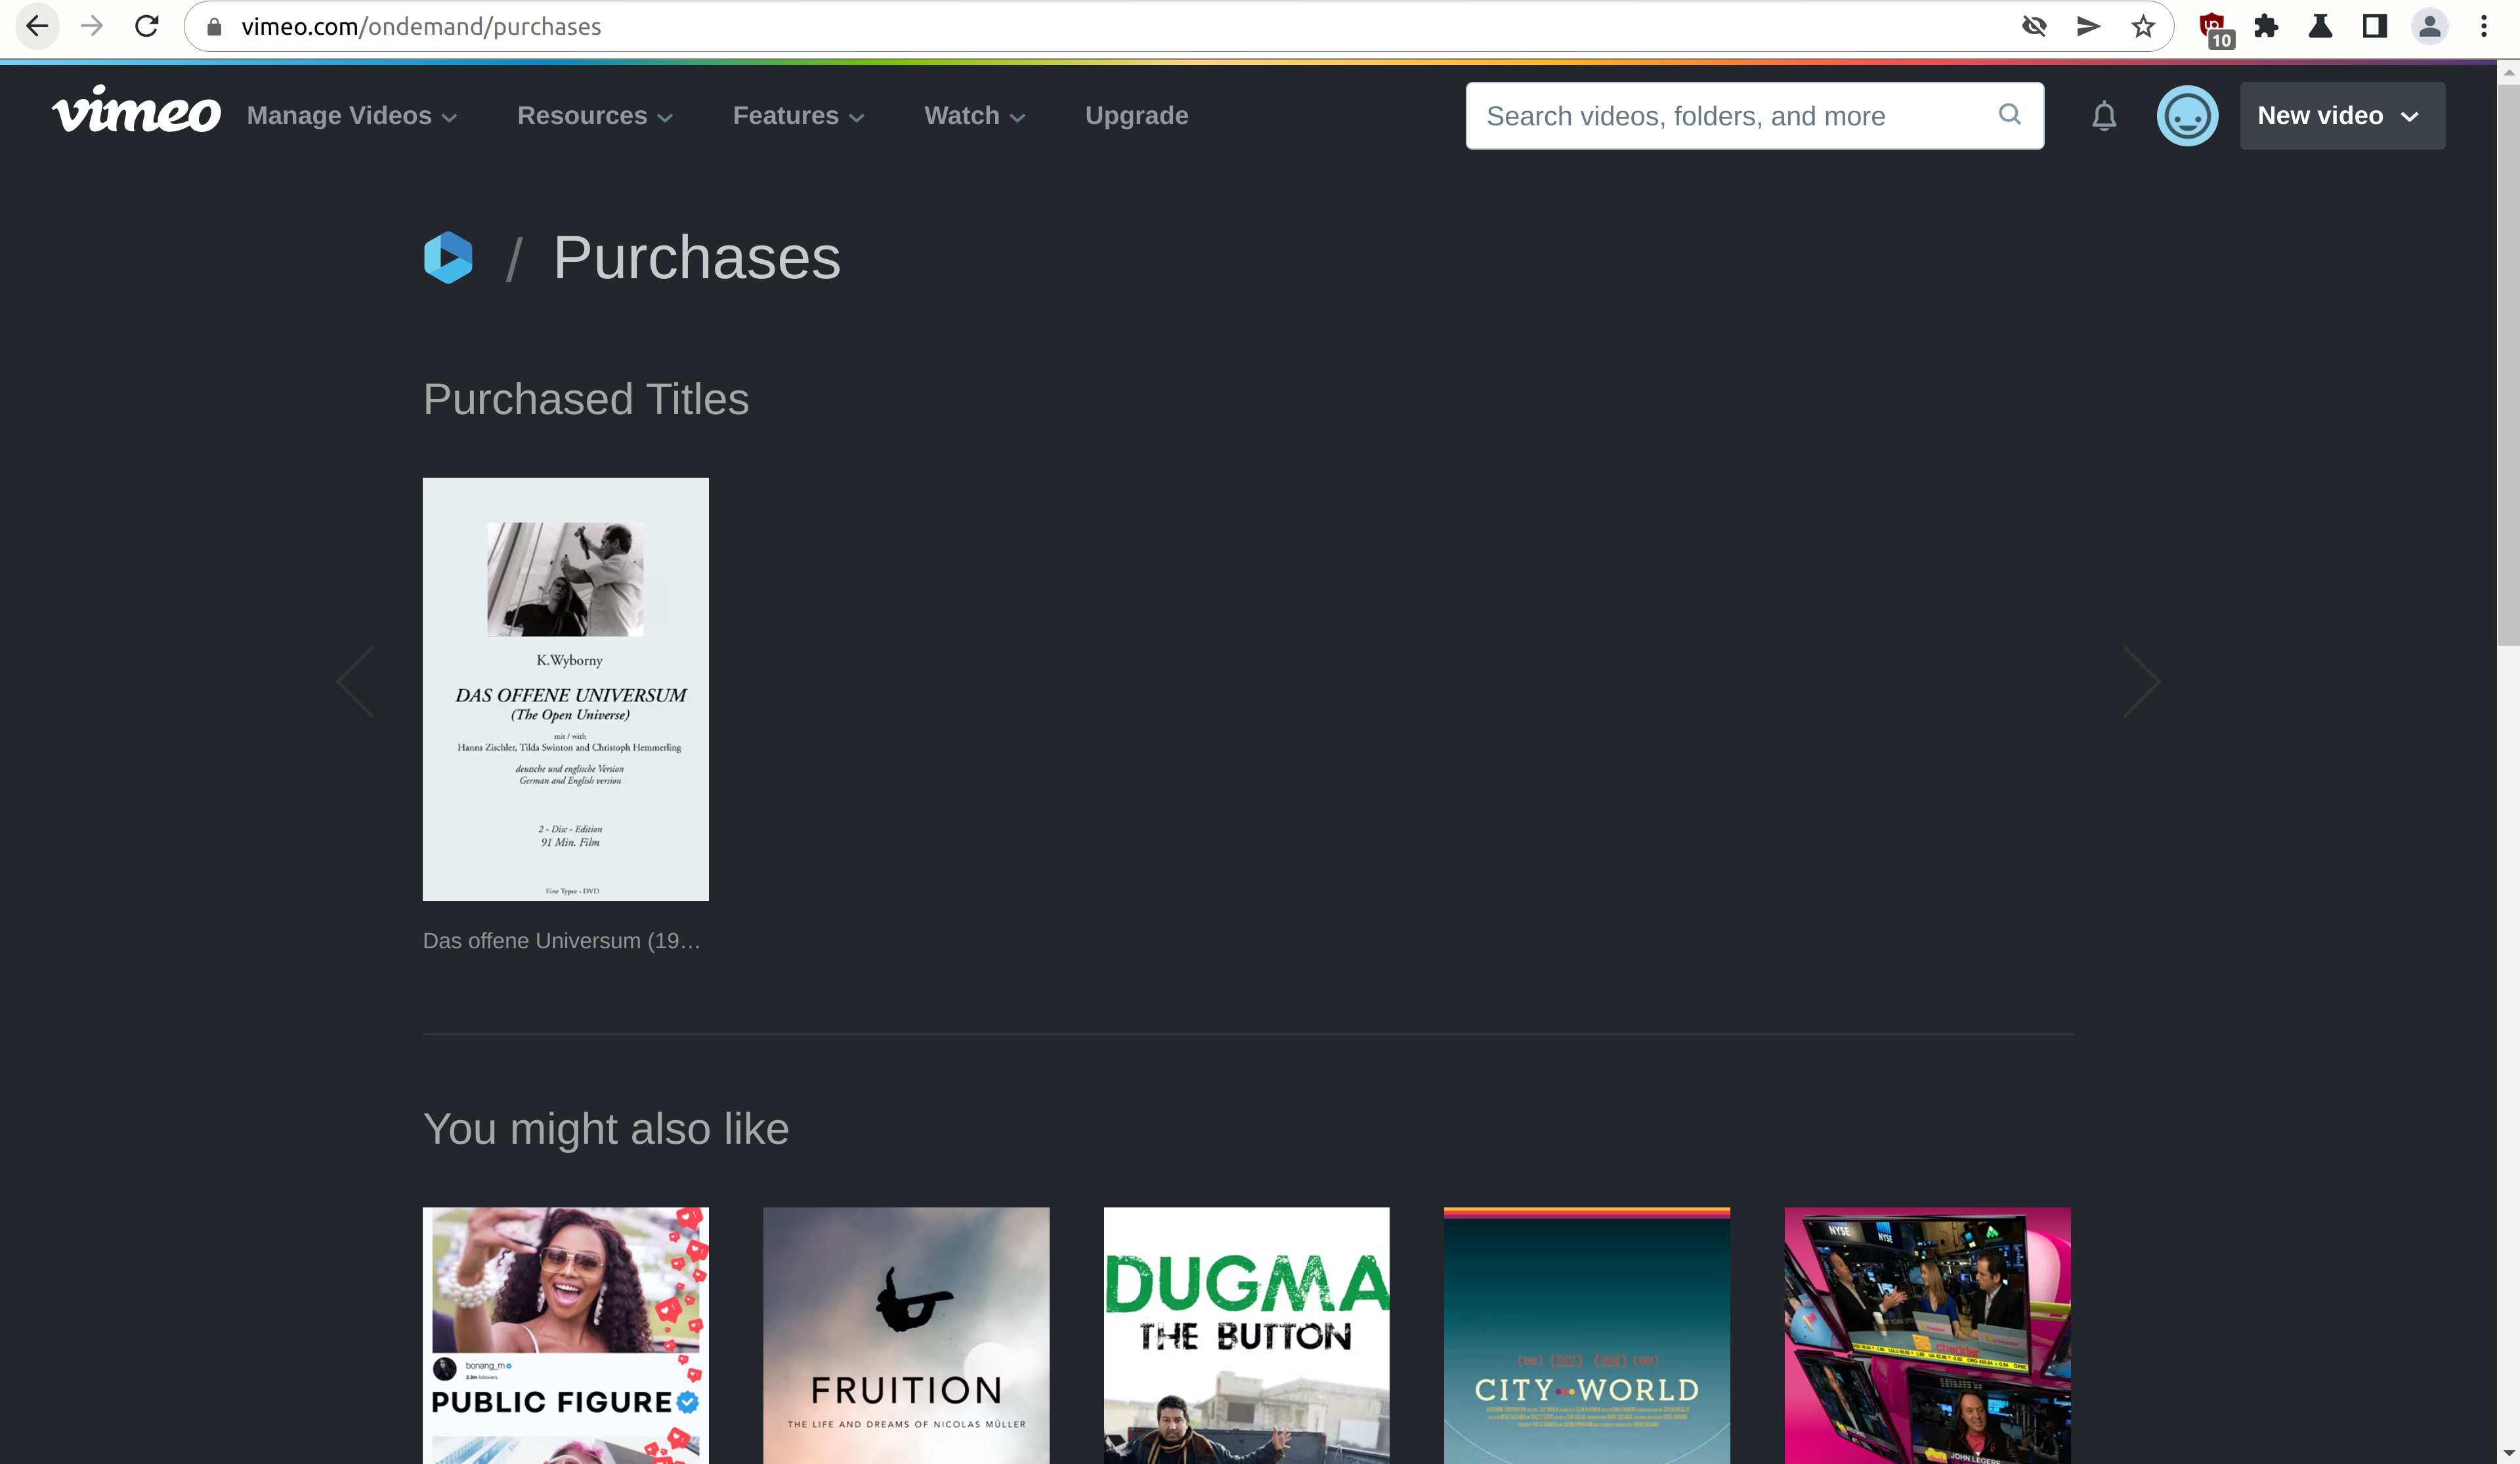Screen dimensions: 2520x1464
Task: Click the site lock icon
Action: click(x=213, y=26)
